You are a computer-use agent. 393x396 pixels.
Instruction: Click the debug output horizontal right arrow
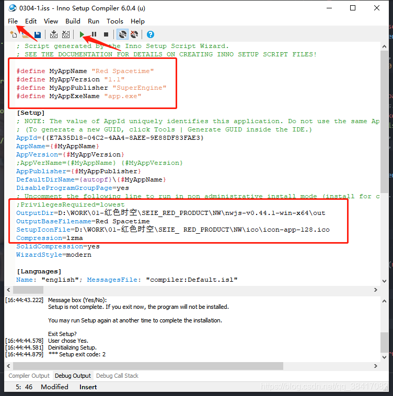coord(376,366)
